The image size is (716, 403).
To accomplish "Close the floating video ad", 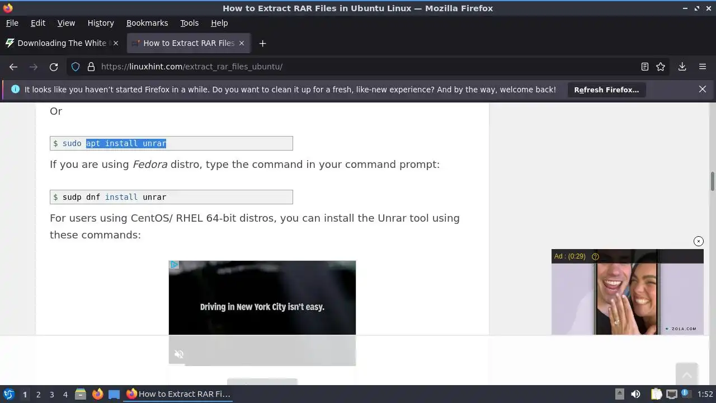I will pos(699,241).
